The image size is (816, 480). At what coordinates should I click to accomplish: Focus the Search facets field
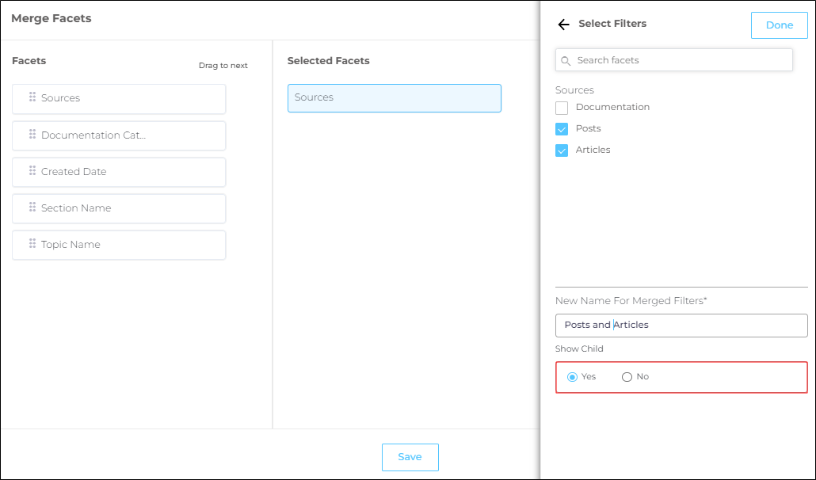pos(681,60)
